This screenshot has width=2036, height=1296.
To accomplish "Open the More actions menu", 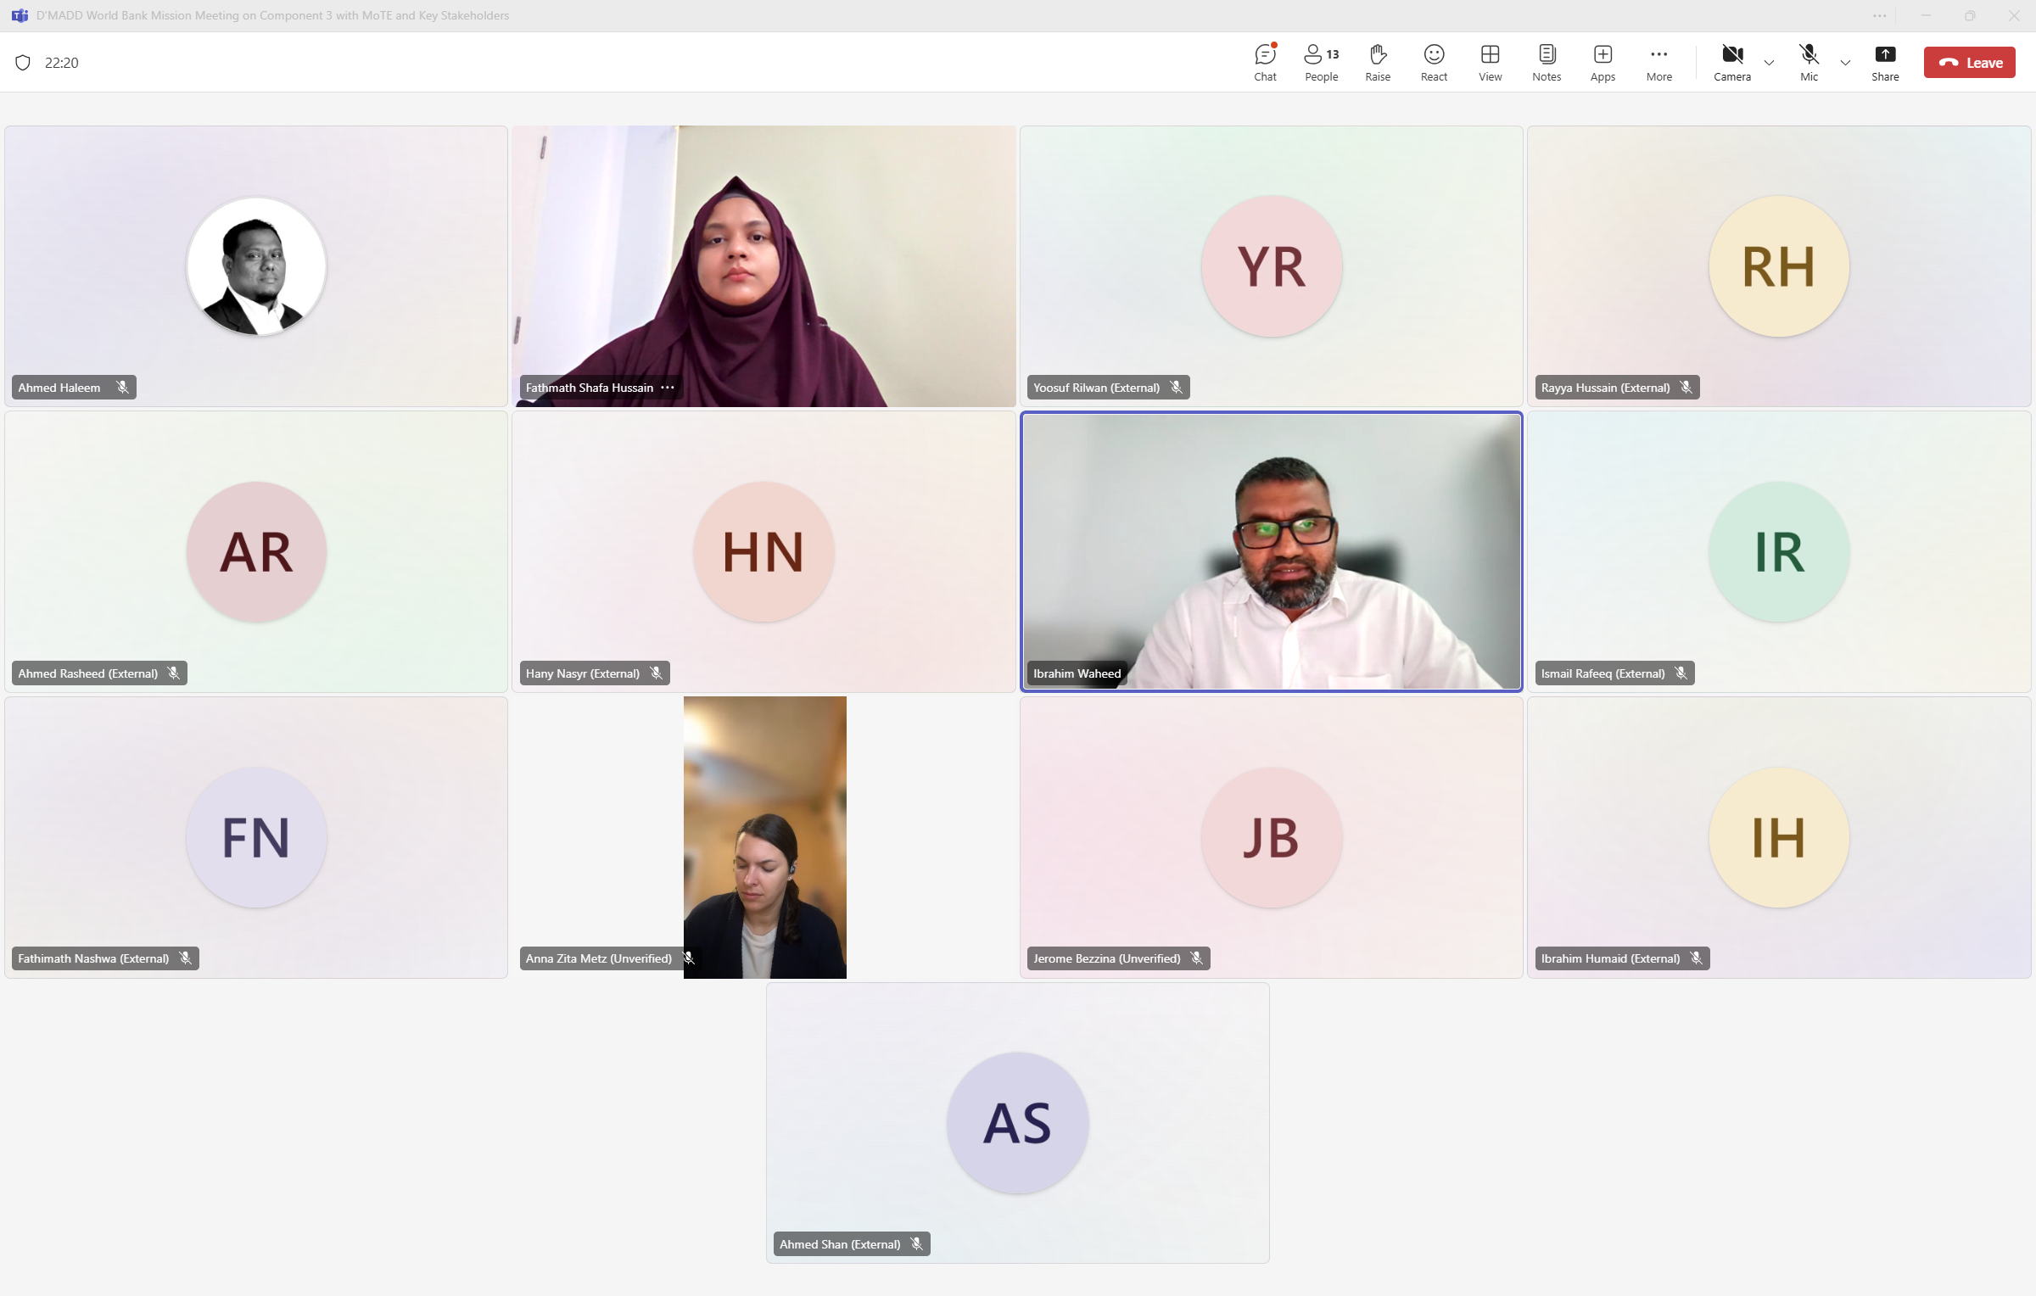I will 1658,63.
